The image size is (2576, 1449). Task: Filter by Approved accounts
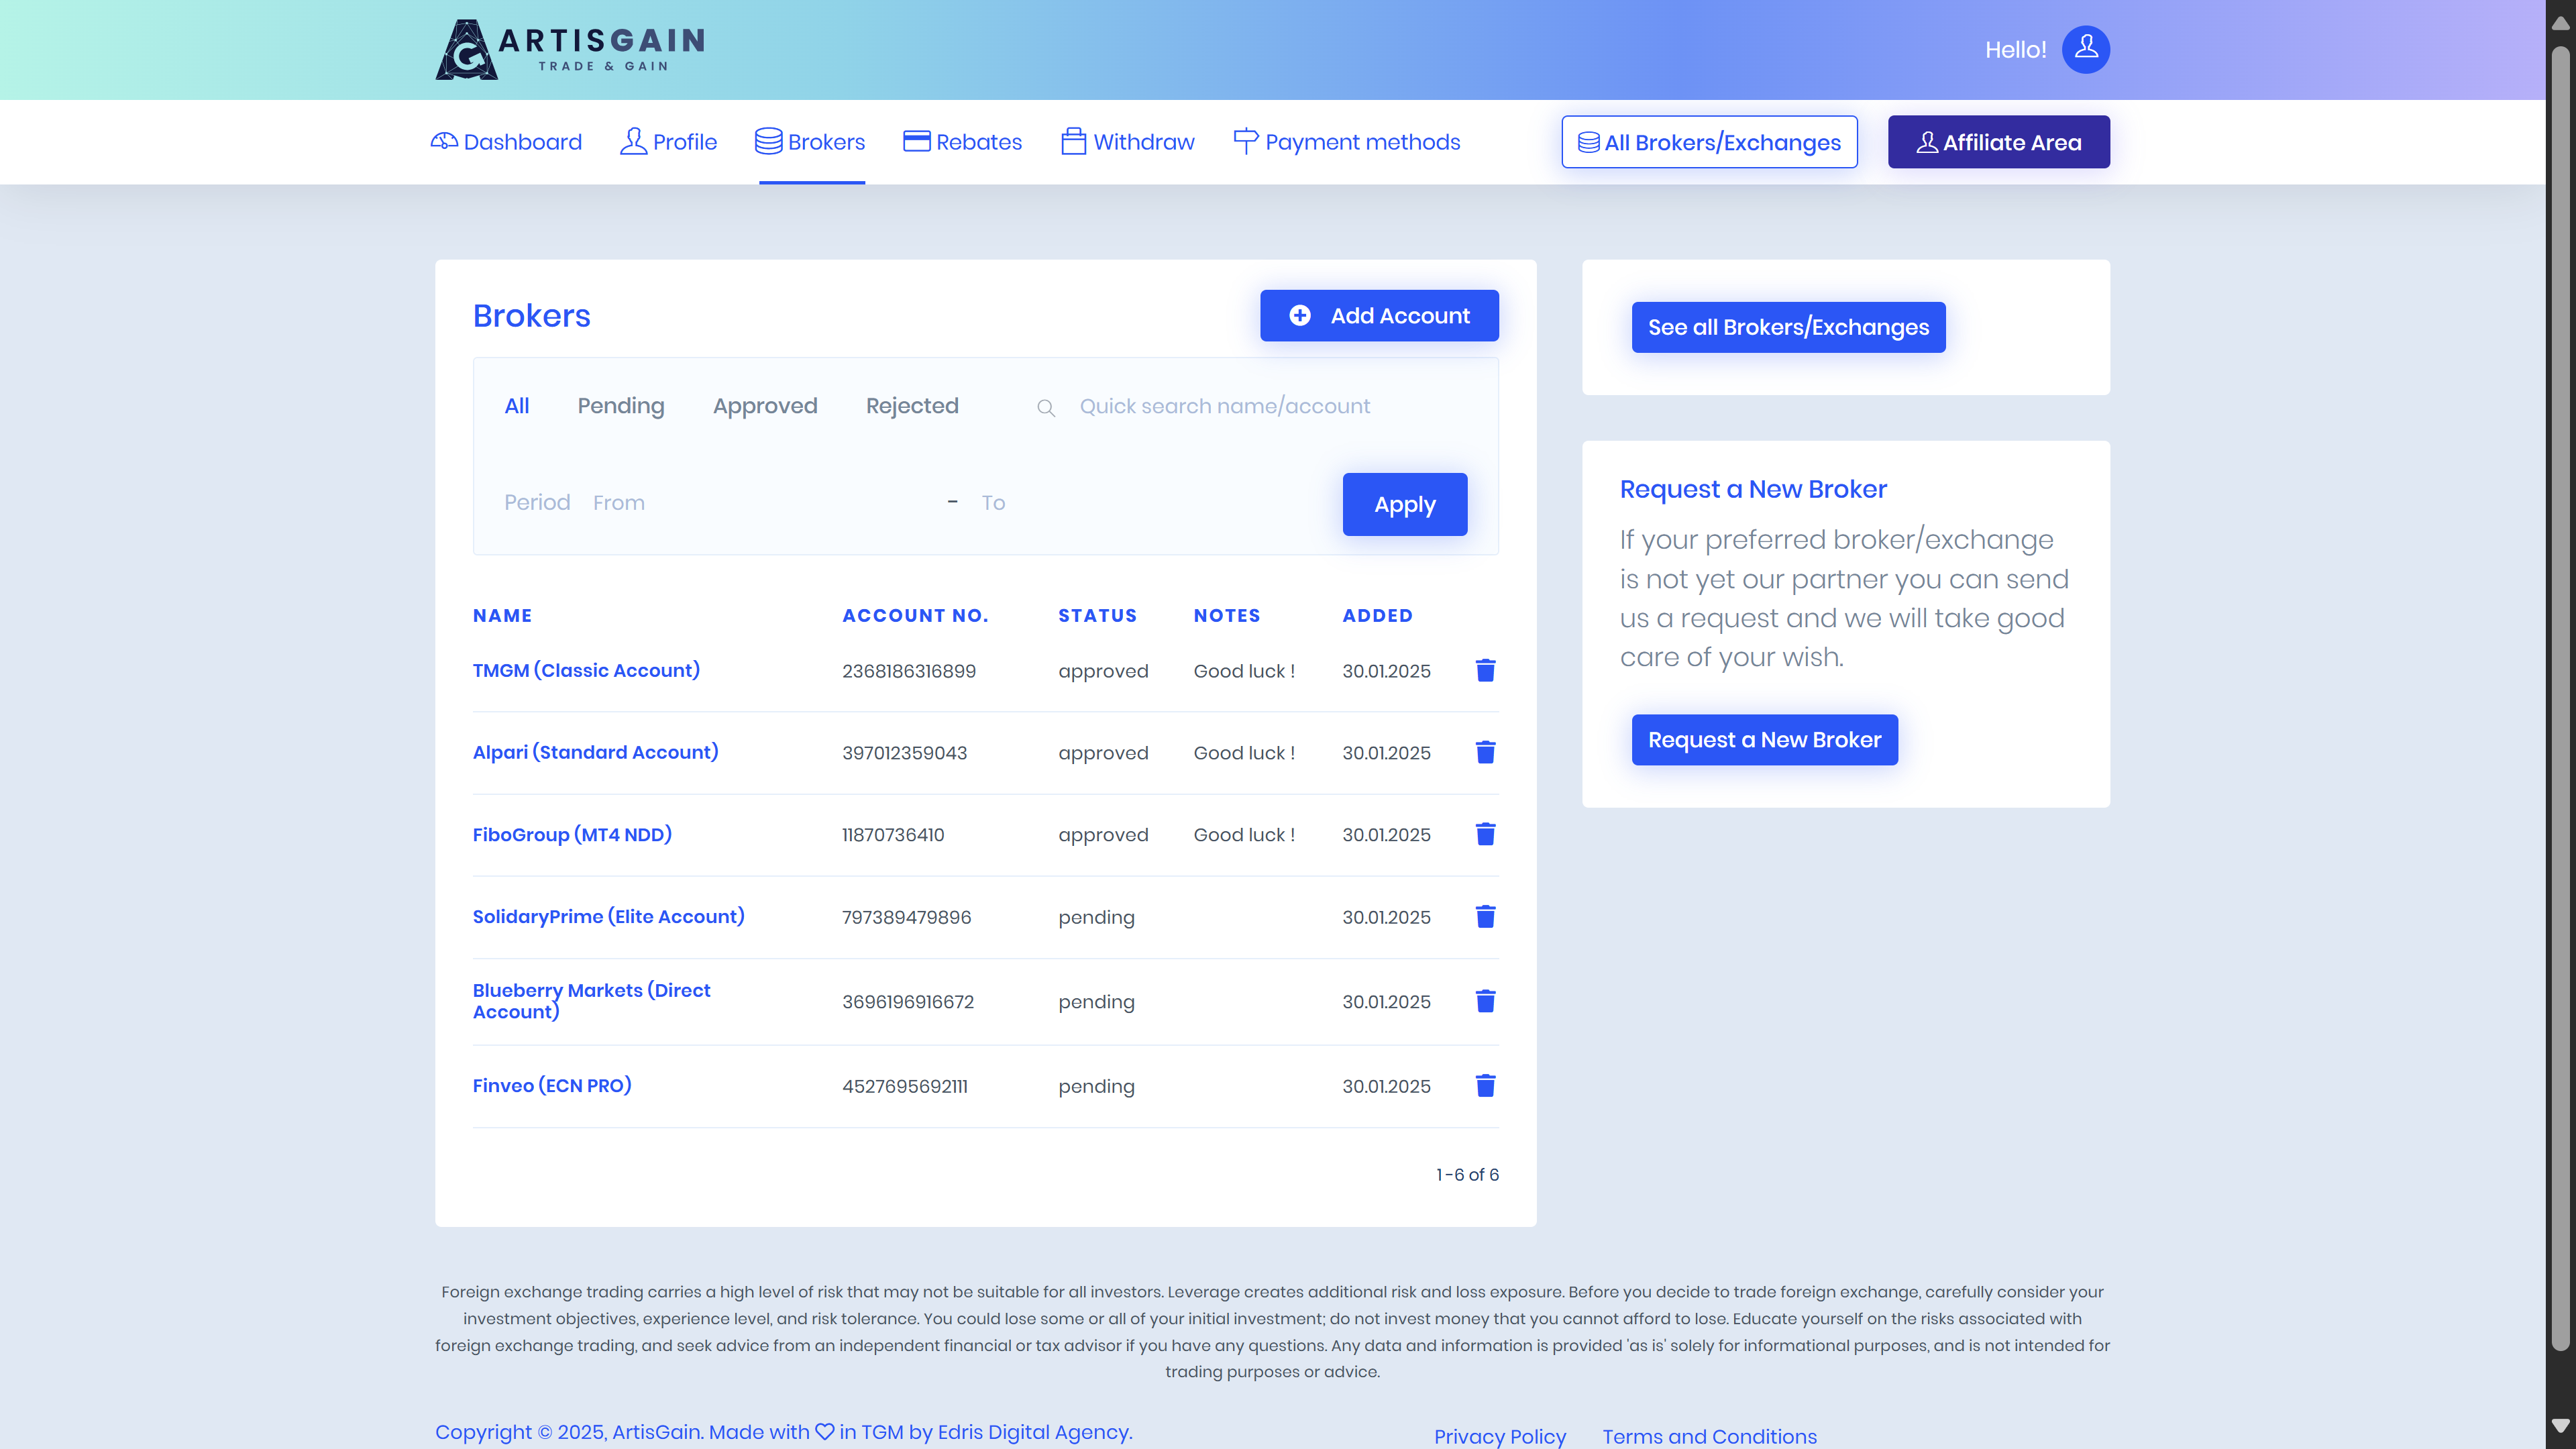(765, 406)
